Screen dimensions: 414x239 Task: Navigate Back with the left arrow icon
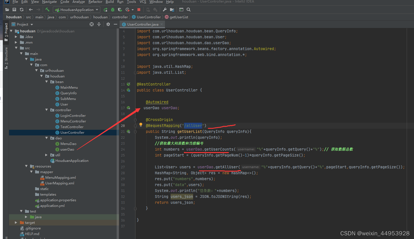tap(31, 10)
